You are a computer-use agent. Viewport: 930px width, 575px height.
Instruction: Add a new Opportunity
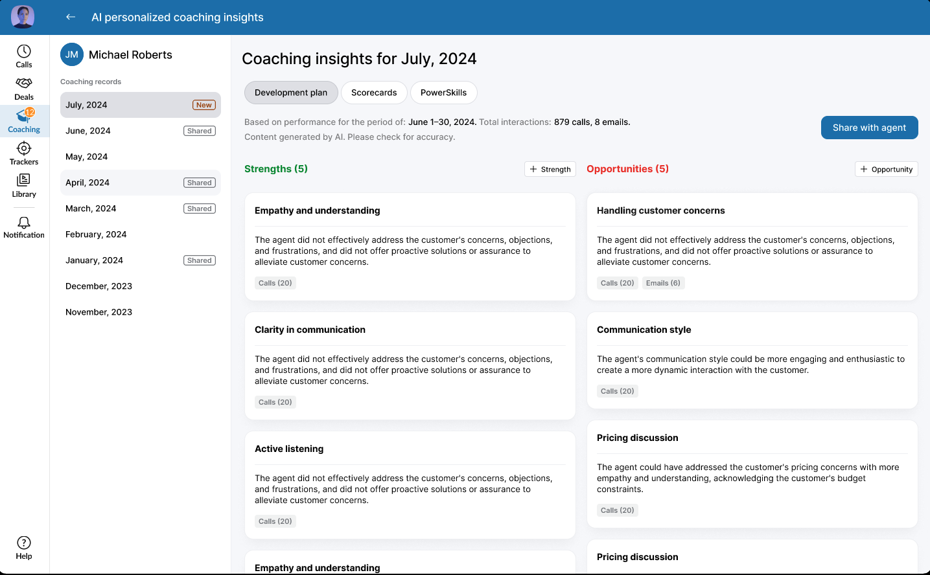click(x=886, y=169)
